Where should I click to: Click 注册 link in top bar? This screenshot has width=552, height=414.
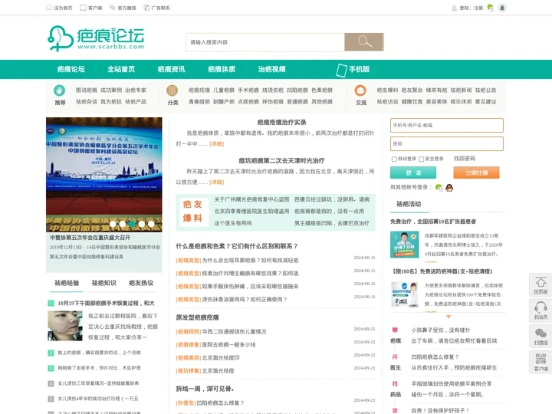pyautogui.click(x=478, y=8)
